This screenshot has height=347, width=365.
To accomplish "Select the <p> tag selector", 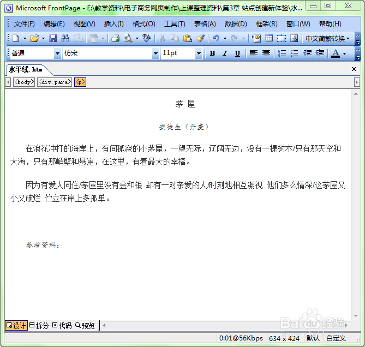I will [80, 82].
